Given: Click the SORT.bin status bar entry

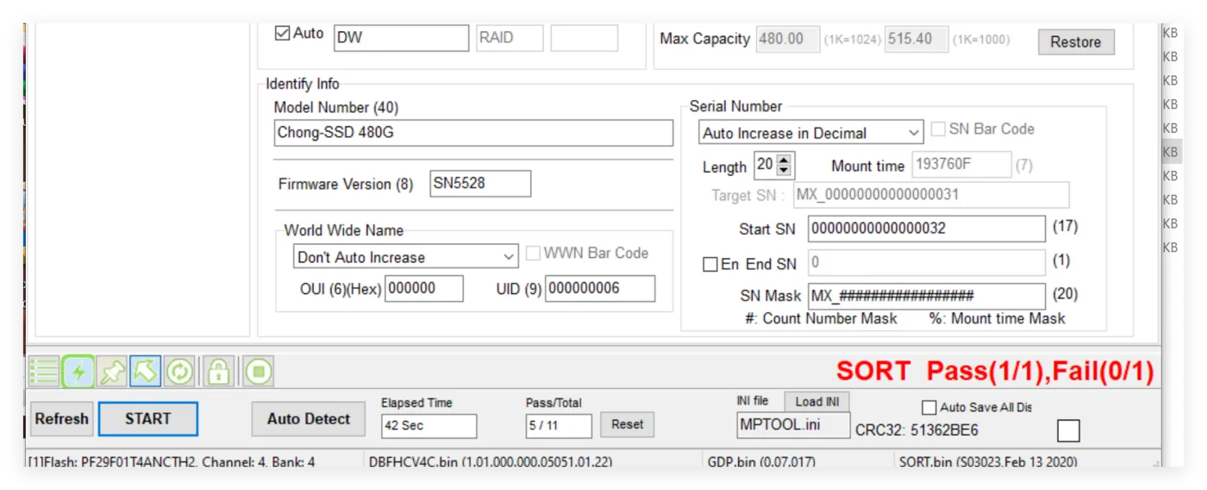Looking at the screenshot, I should (988, 462).
